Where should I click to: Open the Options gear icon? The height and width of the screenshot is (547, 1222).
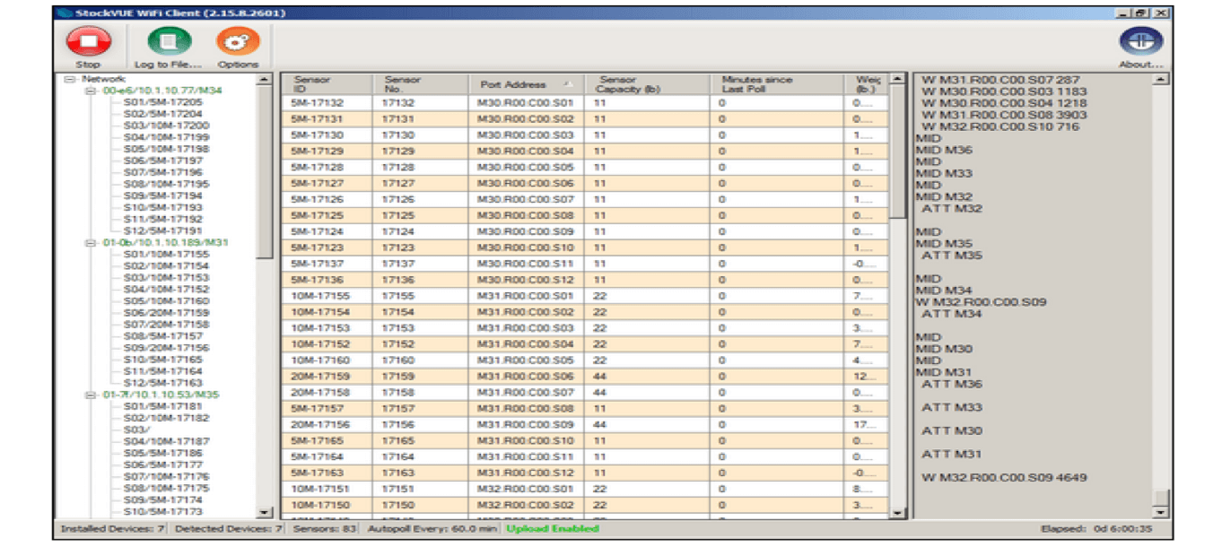(x=238, y=41)
